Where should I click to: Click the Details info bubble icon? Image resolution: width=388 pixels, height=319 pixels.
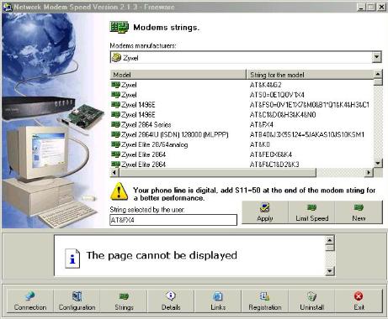pos(171,295)
